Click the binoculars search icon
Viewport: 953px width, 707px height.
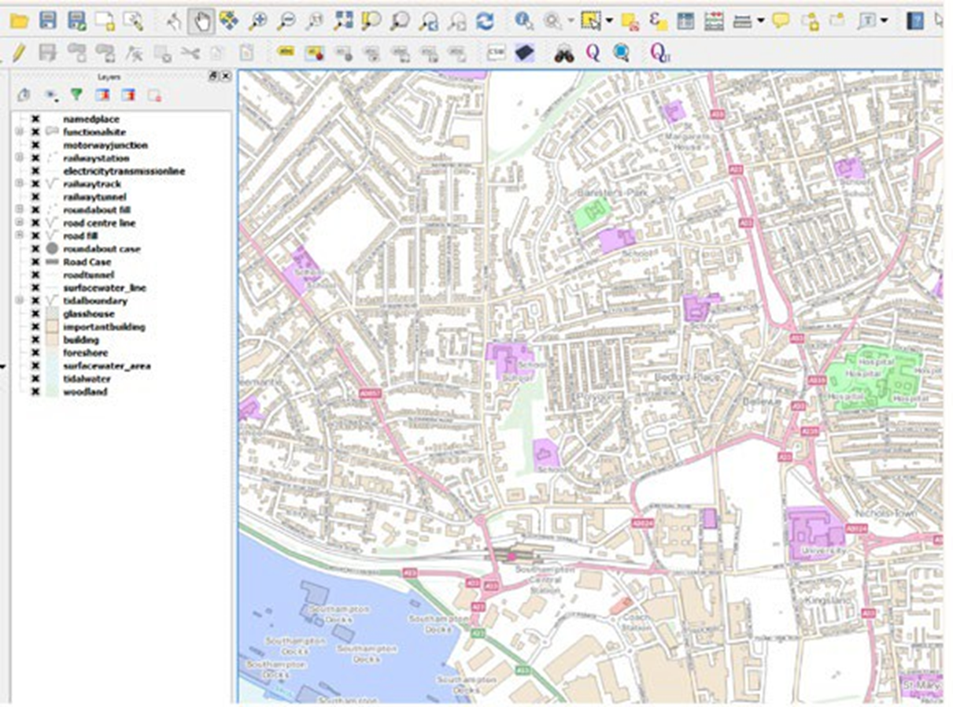[x=563, y=50]
